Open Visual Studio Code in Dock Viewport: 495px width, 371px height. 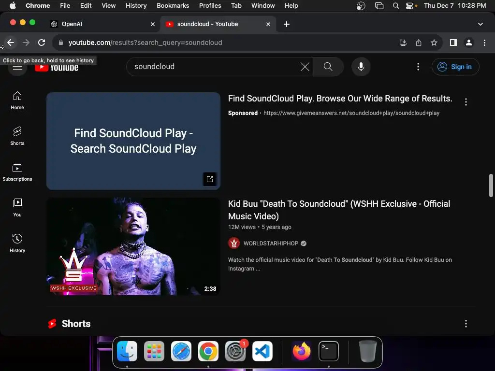coord(262,351)
